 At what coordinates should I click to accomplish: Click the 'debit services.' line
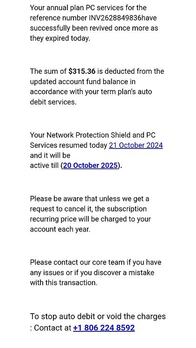pos(53,102)
